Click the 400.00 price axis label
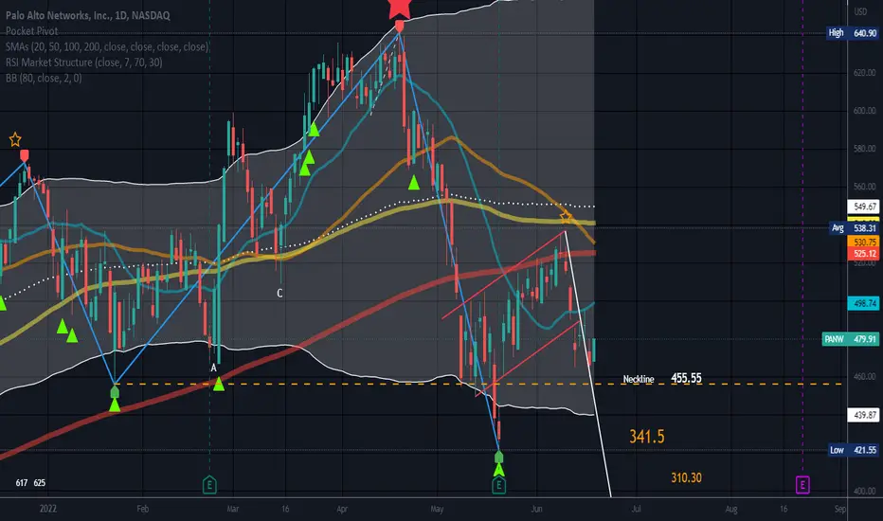This screenshot has height=521, width=883. (x=864, y=491)
